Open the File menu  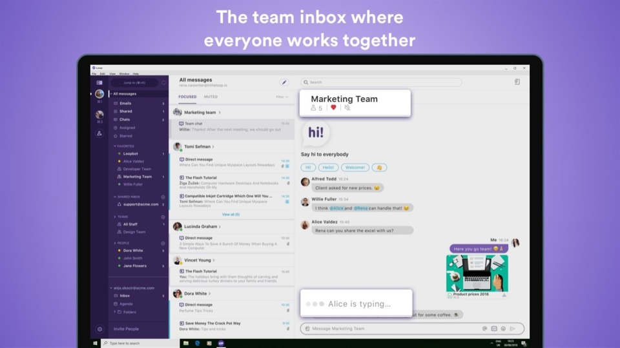pyautogui.click(x=94, y=73)
